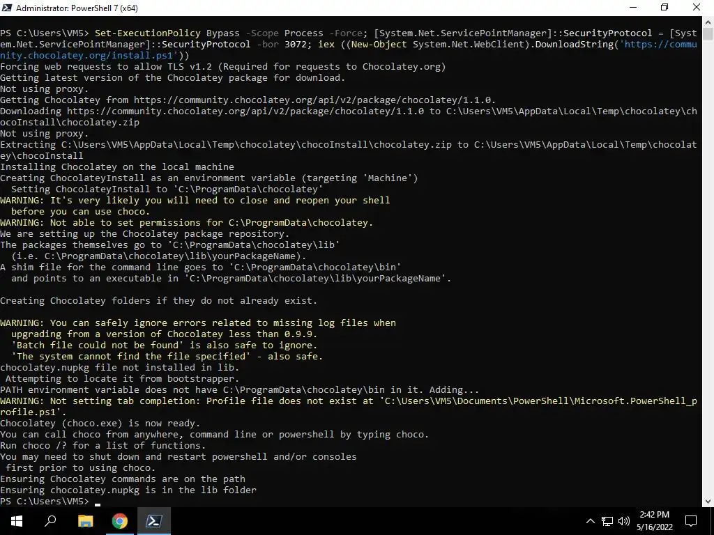Click the scrollbar down arrow

(x=708, y=502)
